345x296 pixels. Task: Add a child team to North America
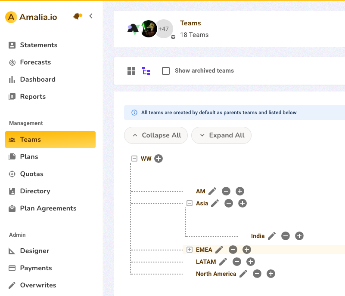point(271,274)
